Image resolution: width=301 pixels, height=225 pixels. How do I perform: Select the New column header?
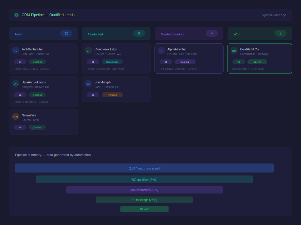point(43,34)
